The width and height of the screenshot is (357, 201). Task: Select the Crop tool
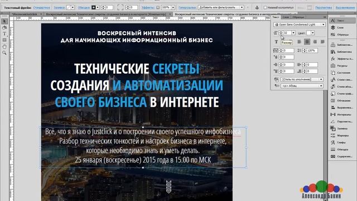4,27
